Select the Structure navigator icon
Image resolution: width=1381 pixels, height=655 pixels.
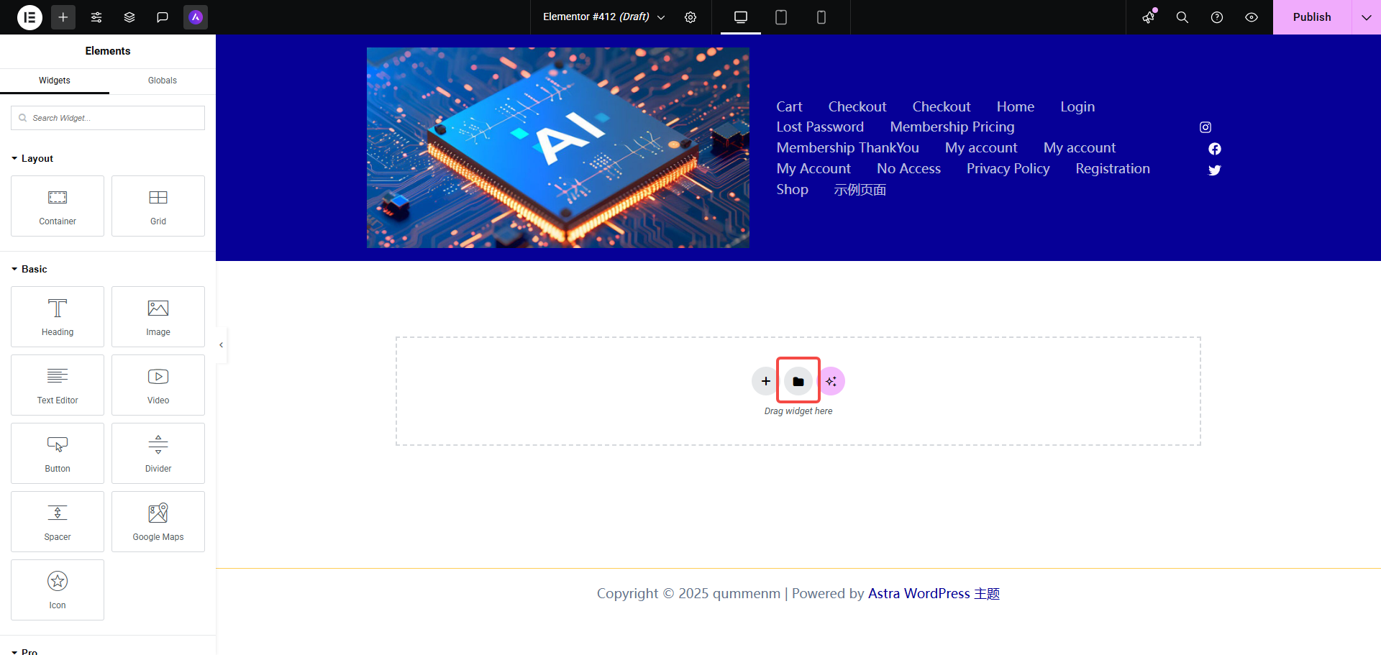coord(129,17)
